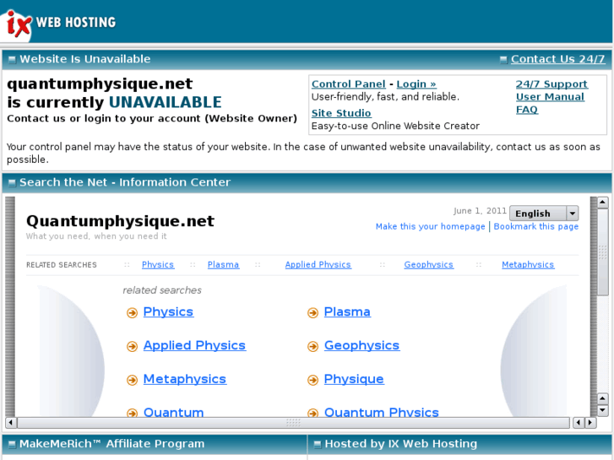Select Geophysics in top related searches bar
This screenshot has height=460, width=614.
(429, 265)
